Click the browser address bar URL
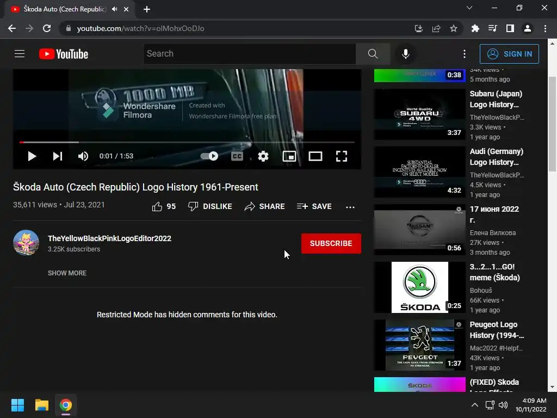The height and width of the screenshot is (418, 557). point(140,28)
